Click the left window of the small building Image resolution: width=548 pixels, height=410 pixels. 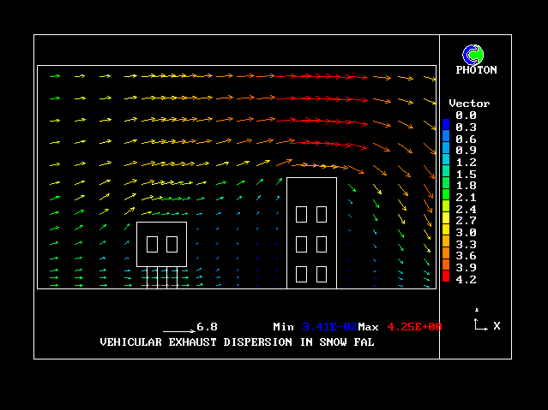click(152, 244)
